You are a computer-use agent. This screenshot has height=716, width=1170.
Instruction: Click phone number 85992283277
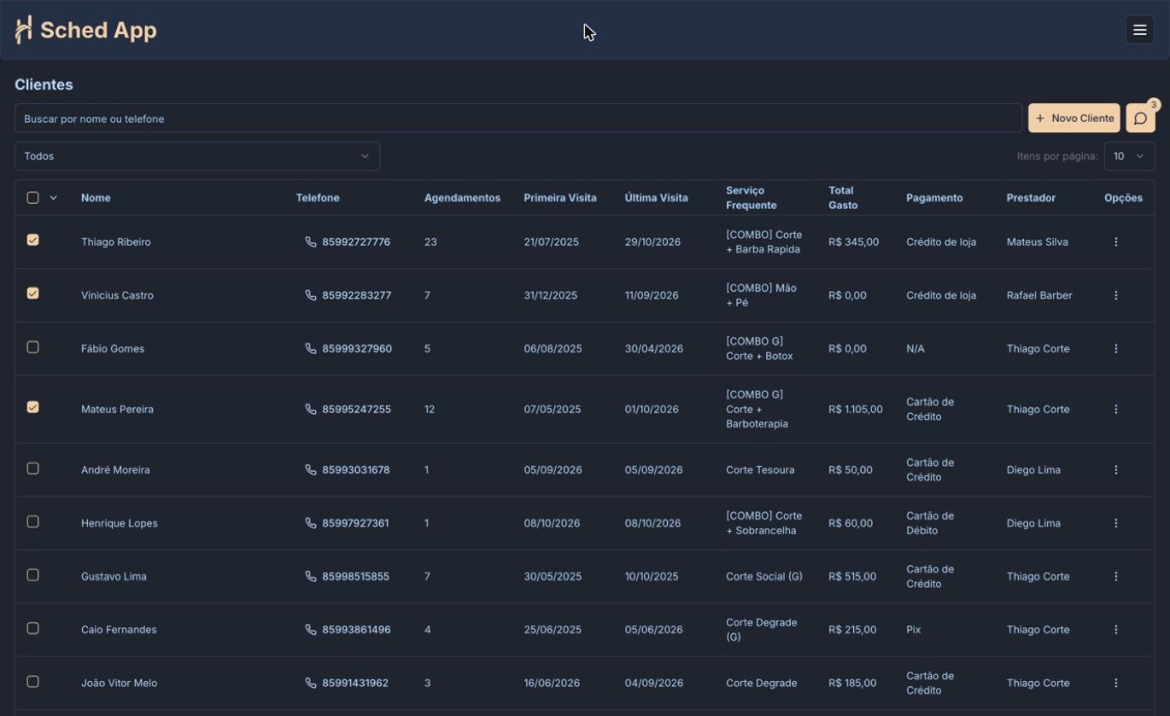(357, 295)
